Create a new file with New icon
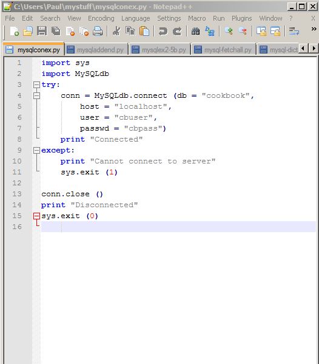 (x=14, y=31)
